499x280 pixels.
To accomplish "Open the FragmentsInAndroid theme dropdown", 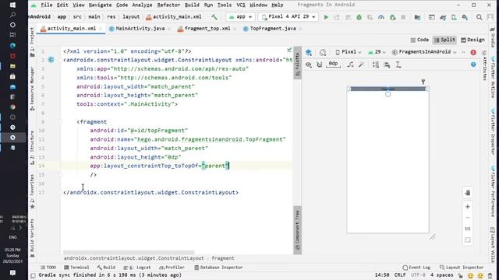I will tap(424, 52).
